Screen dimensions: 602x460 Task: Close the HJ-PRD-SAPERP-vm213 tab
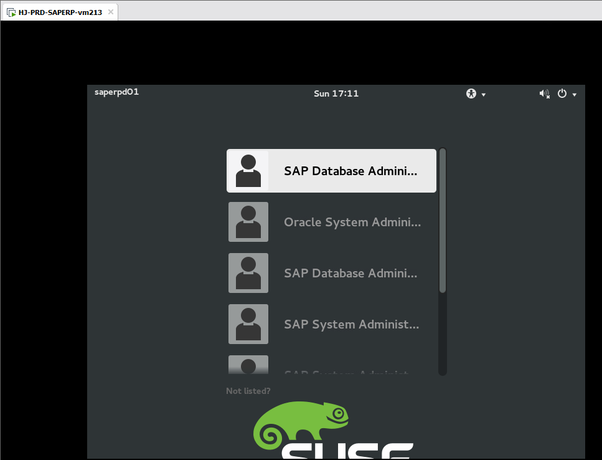point(111,12)
